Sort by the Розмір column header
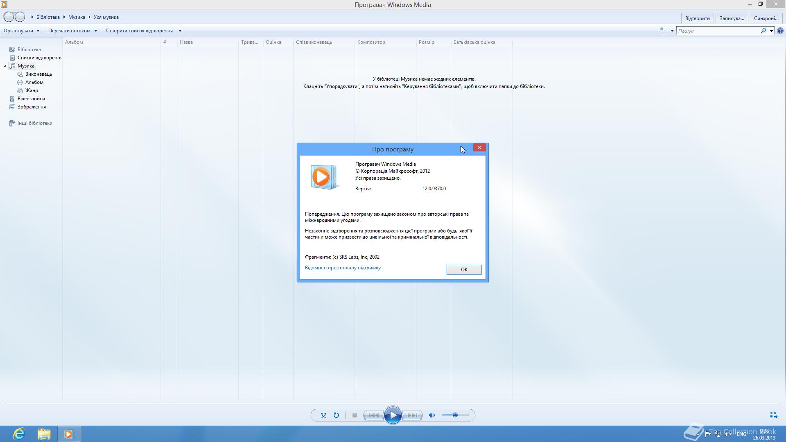 click(x=433, y=42)
